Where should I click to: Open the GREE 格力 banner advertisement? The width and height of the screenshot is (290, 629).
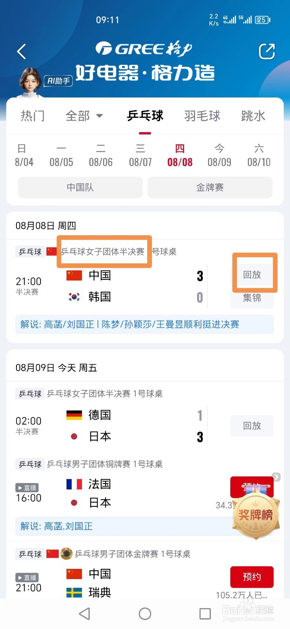(x=145, y=61)
